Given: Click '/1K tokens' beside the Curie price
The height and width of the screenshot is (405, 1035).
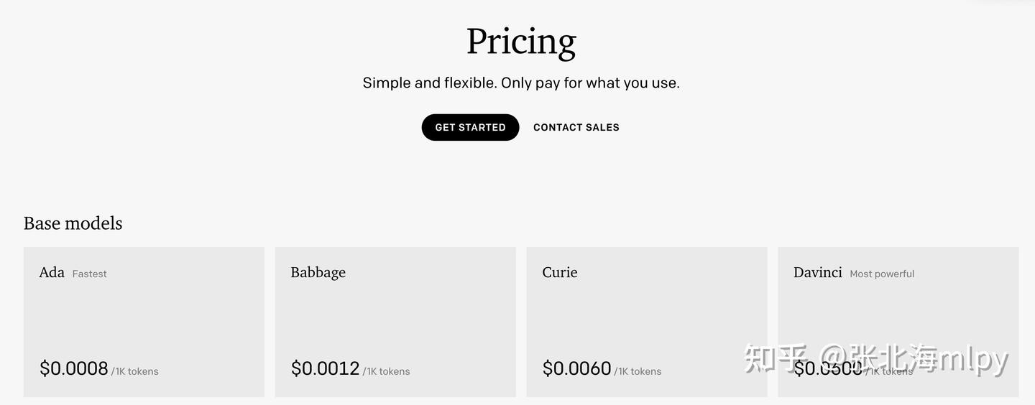Looking at the screenshot, I should click(x=638, y=371).
